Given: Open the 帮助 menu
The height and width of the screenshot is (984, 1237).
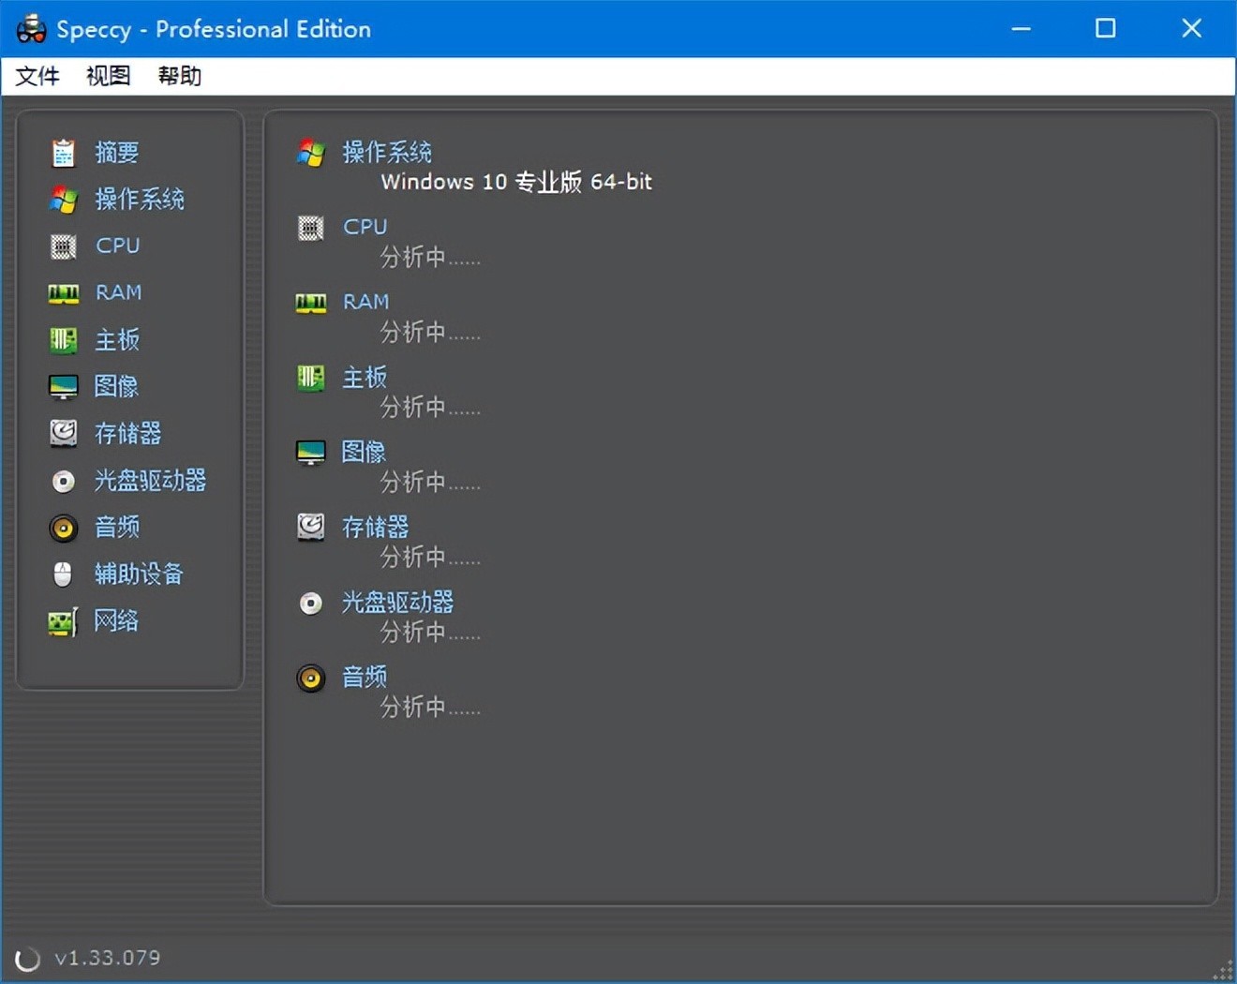Looking at the screenshot, I should tap(179, 76).
